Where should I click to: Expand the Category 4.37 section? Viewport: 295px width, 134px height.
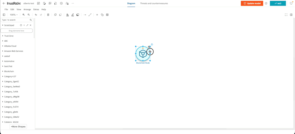10,76
